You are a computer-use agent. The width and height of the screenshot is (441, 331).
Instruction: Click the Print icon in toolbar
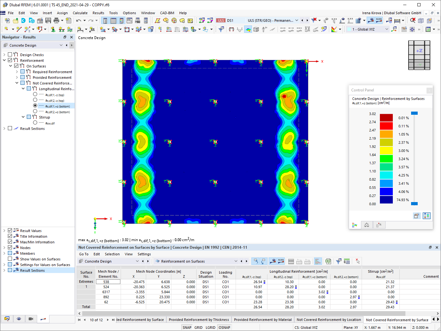[56, 20]
